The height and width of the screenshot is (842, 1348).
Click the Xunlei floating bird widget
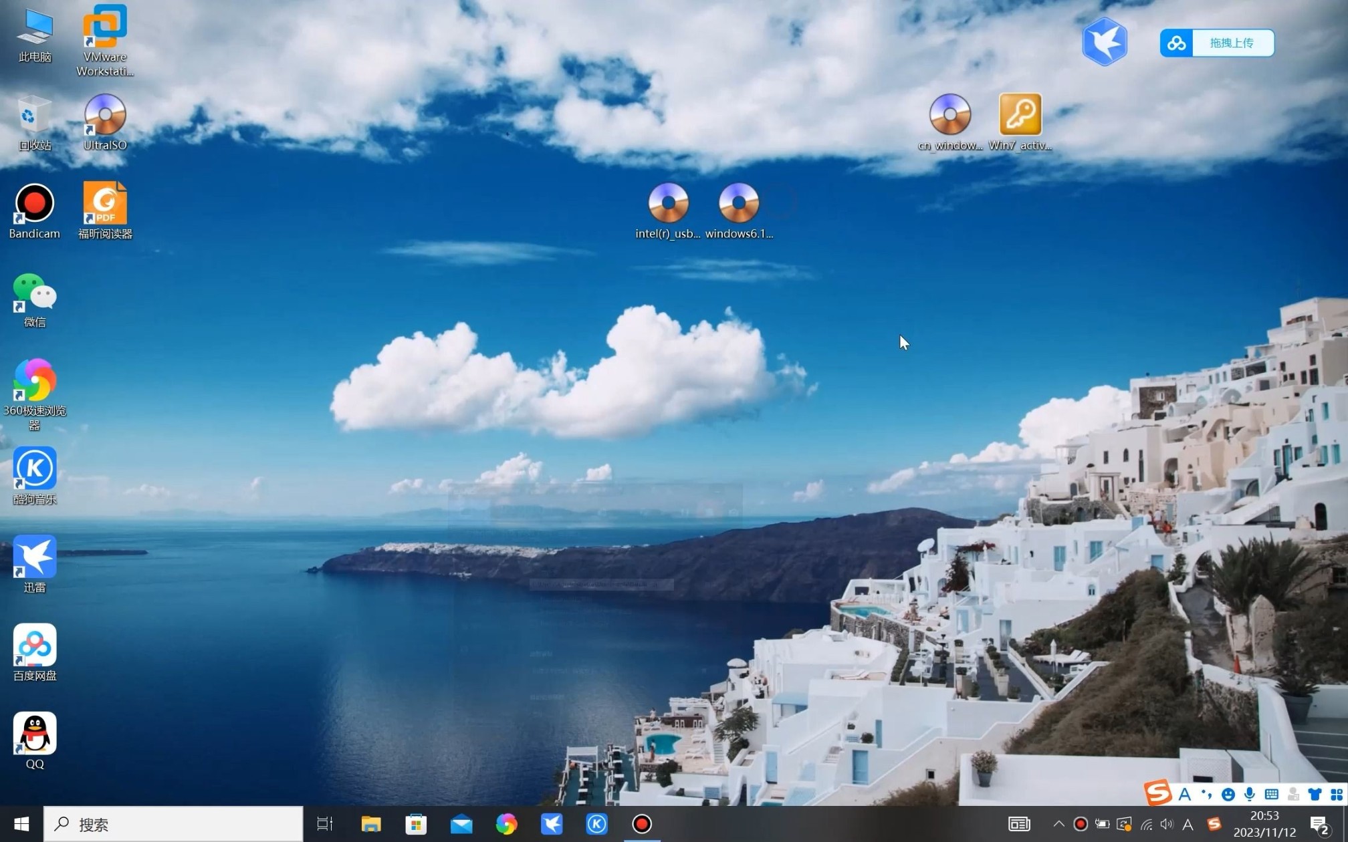pos(1105,42)
